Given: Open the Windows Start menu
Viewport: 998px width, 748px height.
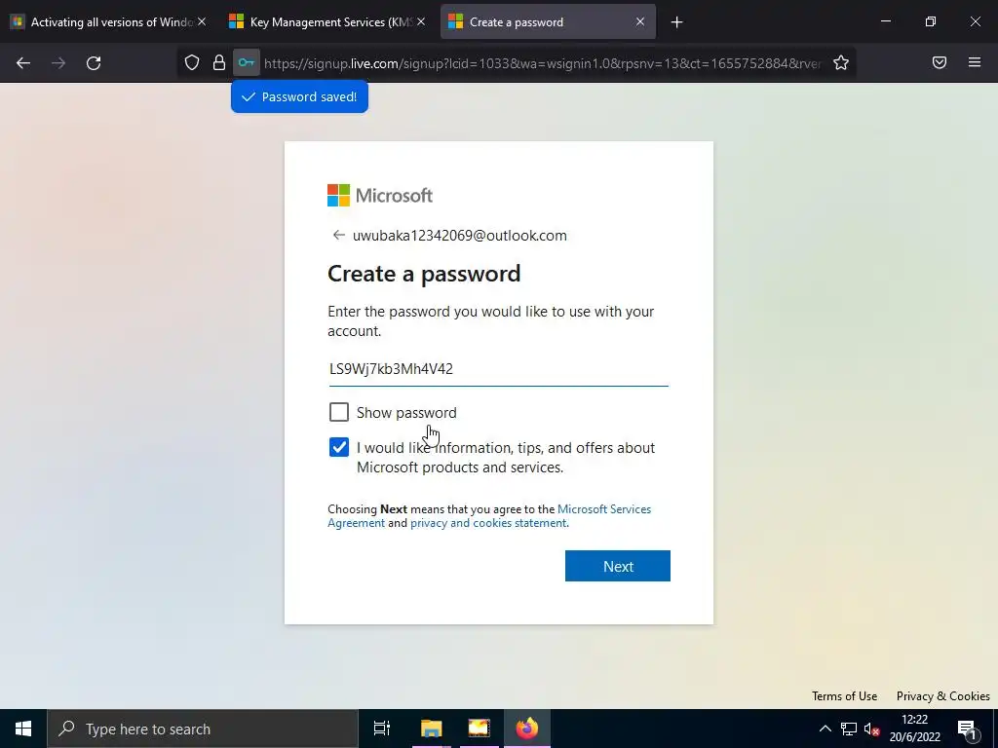Looking at the screenshot, I should point(23,729).
